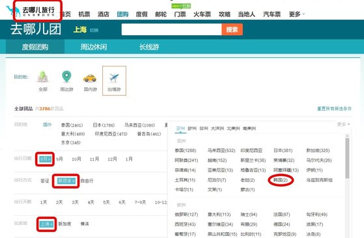The height and width of the screenshot is (238, 364).
Task: Toggle the 10月 travel date filter
Action: [x=76, y=159]
